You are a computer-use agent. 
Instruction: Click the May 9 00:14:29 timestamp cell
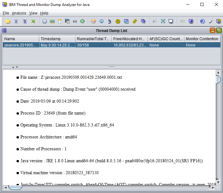[57, 45]
